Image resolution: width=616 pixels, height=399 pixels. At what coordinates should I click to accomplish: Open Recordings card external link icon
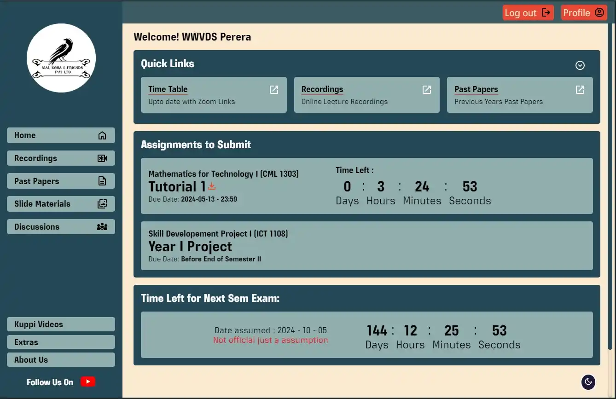point(427,90)
